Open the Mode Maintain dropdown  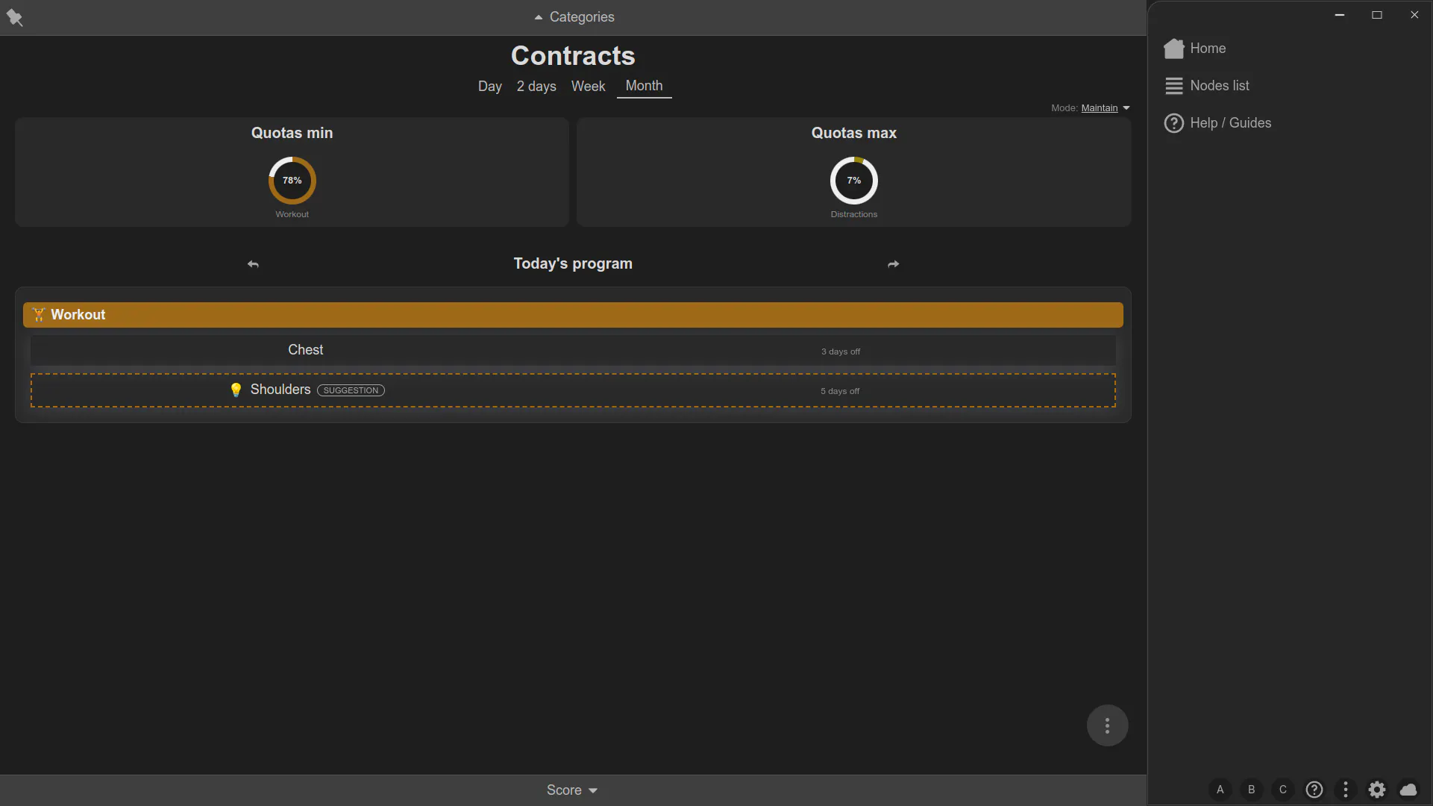pyautogui.click(x=1105, y=108)
